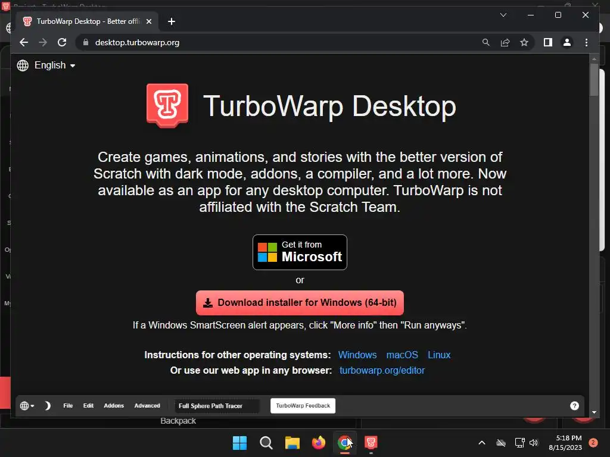This screenshot has height=457, width=610.
Task: View site information via padlock icon
Action: [86, 42]
